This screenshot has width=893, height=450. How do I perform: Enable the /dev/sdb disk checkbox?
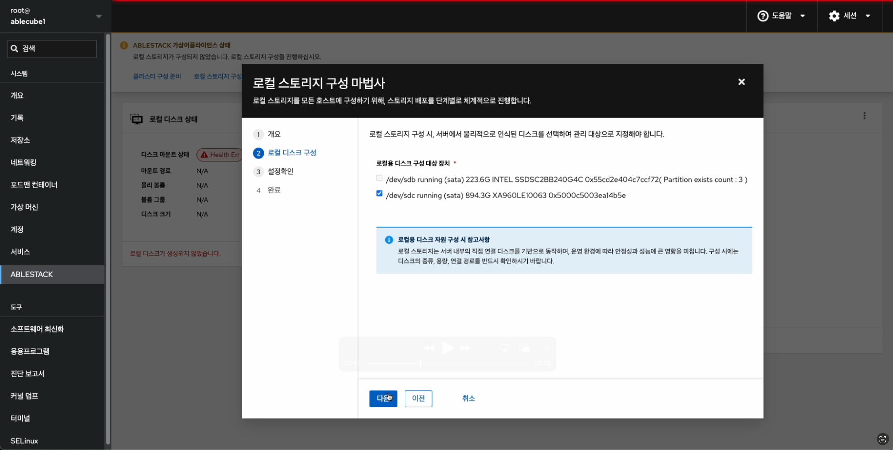[x=379, y=178]
